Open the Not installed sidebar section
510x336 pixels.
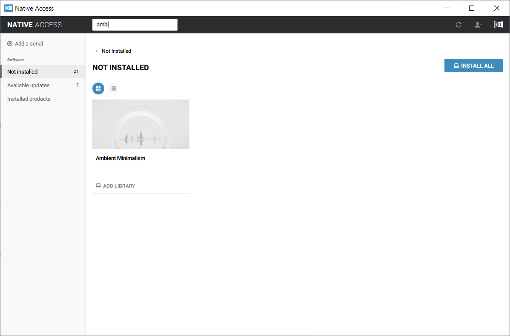tap(43, 71)
